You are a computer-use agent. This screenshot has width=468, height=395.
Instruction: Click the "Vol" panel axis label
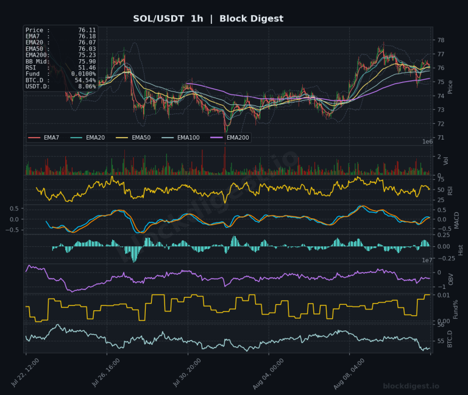point(446,161)
